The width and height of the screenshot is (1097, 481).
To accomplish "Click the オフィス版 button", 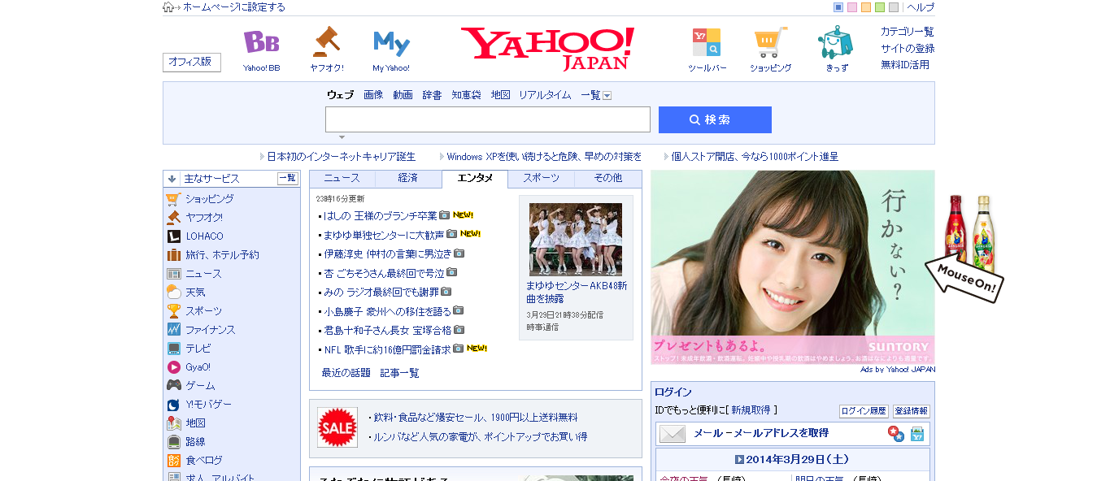I will click(192, 62).
